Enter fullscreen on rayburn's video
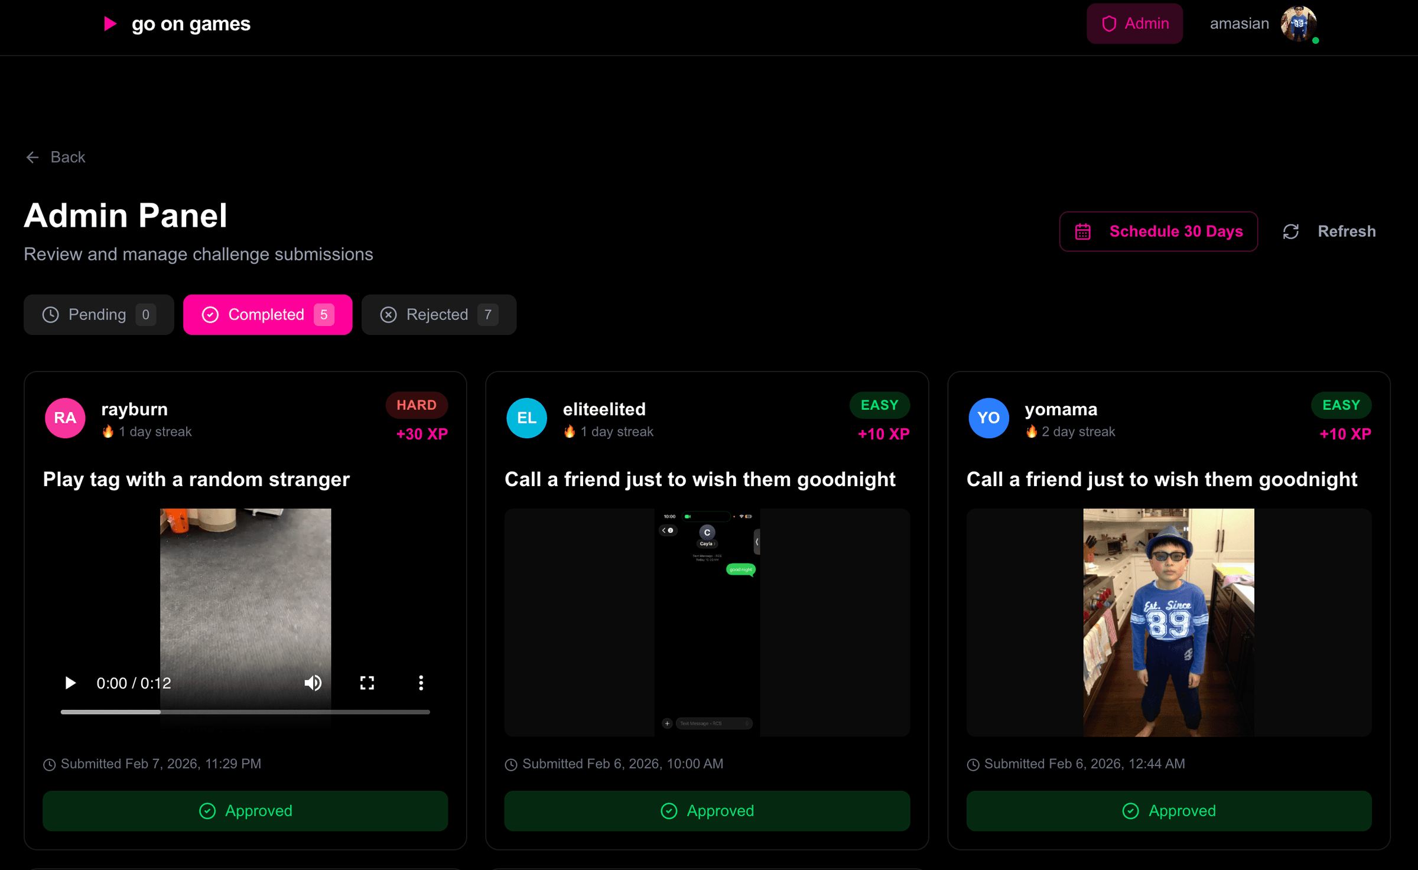This screenshot has width=1418, height=870. [367, 683]
